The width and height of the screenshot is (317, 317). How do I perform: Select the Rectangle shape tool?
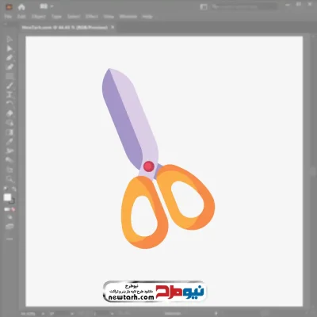10,76
